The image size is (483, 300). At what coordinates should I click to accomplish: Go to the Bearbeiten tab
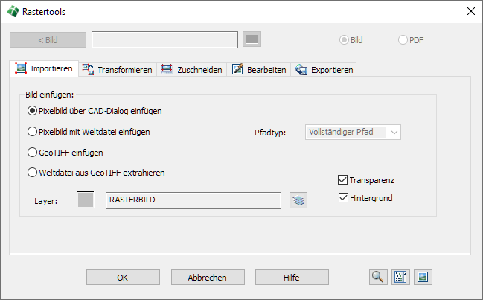259,69
